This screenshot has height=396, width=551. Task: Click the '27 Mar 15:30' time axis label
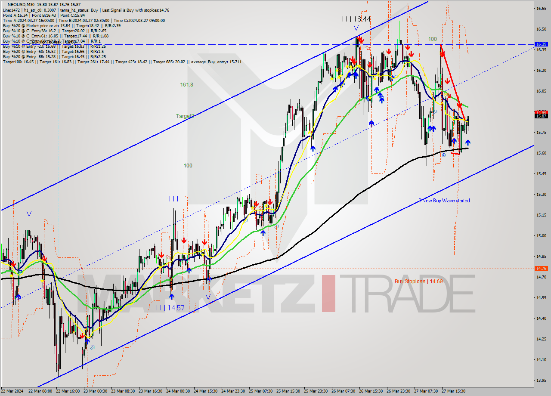(x=455, y=391)
